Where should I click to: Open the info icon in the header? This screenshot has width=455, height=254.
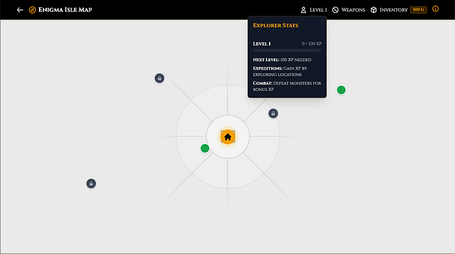click(x=435, y=9)
